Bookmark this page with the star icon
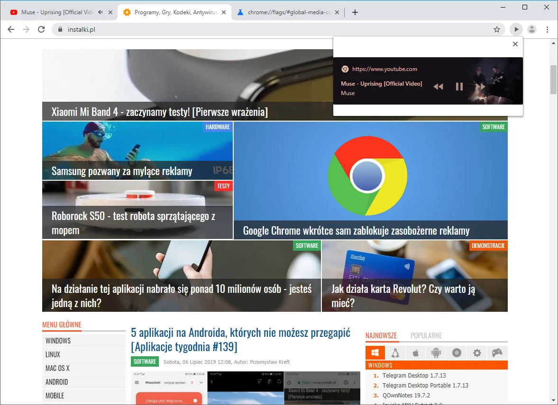The width and height of the screenshot is (558, 405). [497, 29]
